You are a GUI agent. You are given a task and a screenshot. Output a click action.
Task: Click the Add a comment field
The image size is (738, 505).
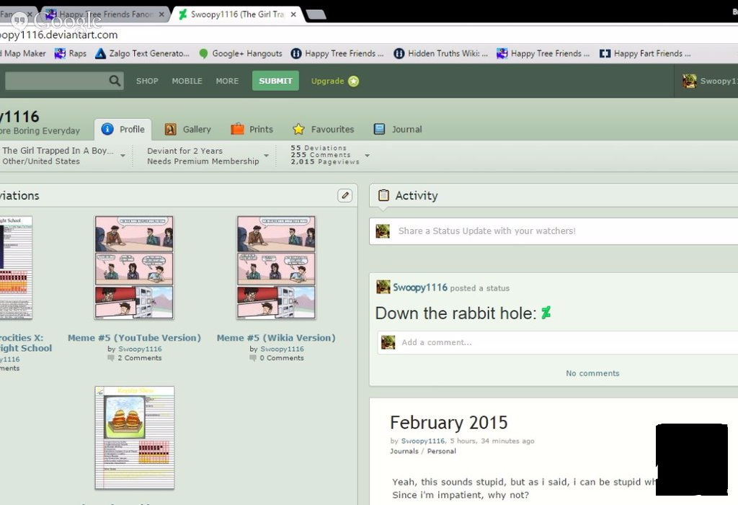click(x=558, y=342)
